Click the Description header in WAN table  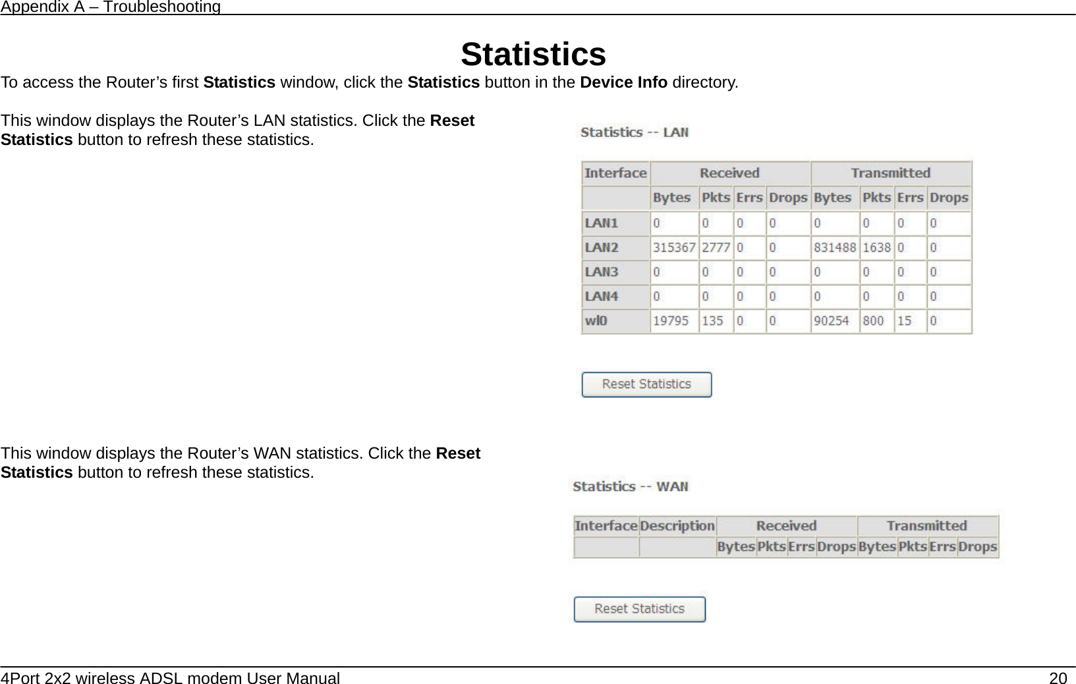(x=677, y=526)
